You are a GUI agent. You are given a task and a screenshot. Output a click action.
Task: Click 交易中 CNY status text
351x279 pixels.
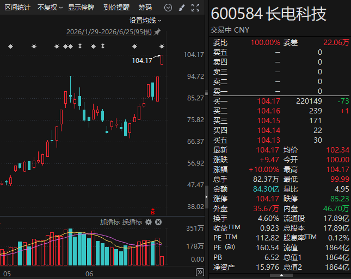[230, 30]
